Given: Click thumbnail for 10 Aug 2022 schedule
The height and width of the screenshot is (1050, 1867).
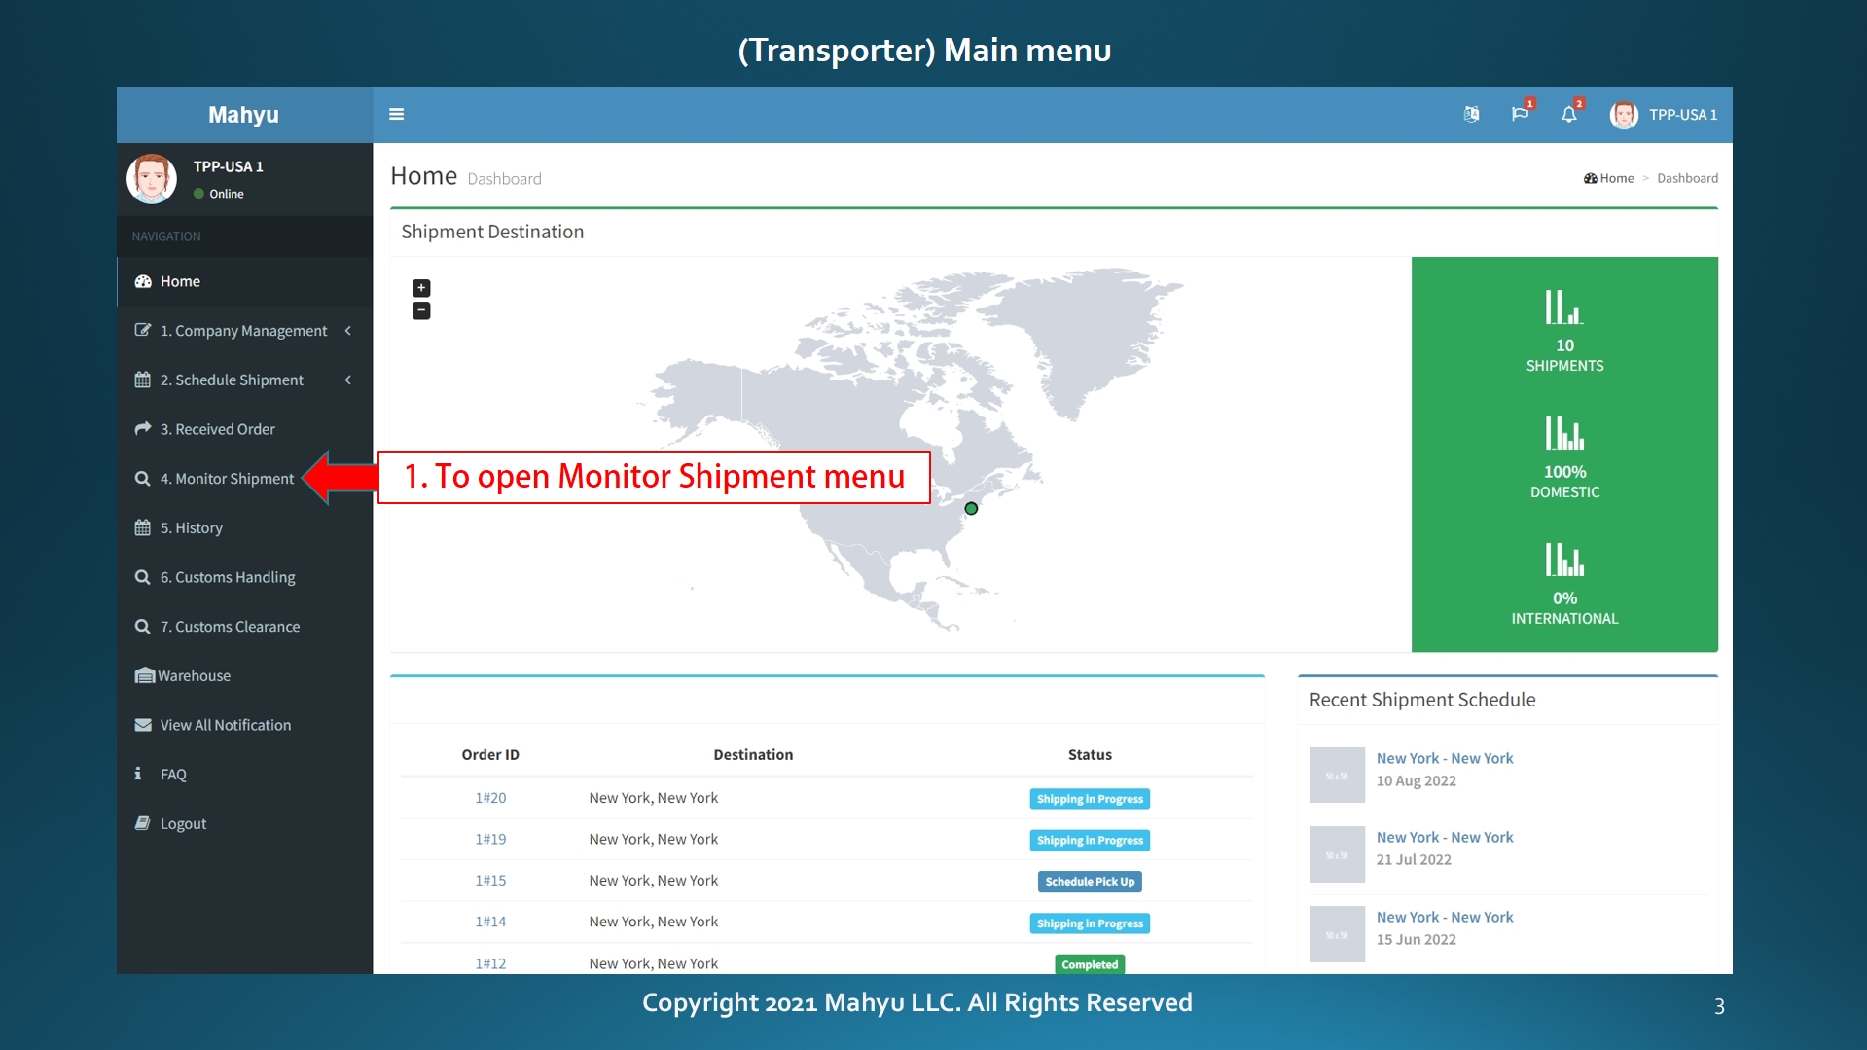Looking at the screenshot, I should (1337, 776).
